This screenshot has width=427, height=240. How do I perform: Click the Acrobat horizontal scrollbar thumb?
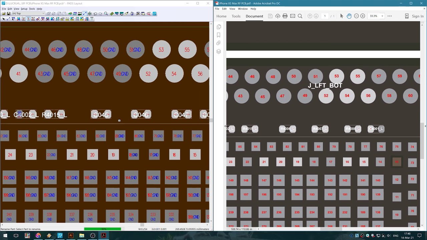pos(331,229)
